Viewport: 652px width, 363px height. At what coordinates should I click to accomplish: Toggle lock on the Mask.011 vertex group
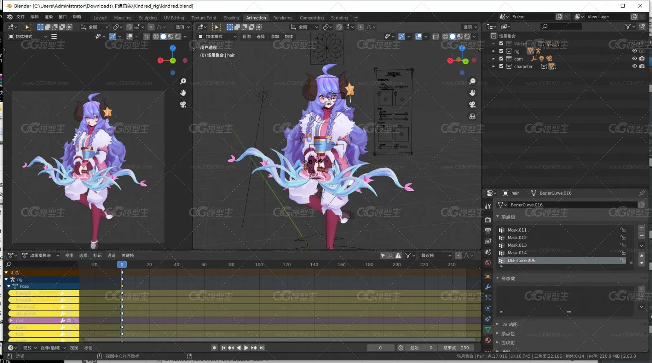click(x=623, y=230)
